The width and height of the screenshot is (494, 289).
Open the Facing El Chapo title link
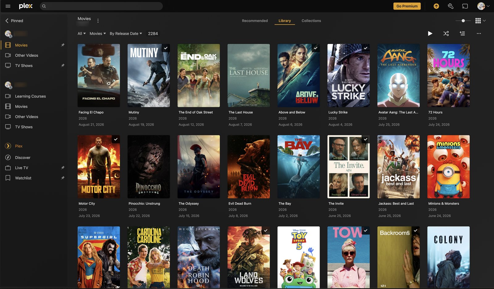coord(91,112)
